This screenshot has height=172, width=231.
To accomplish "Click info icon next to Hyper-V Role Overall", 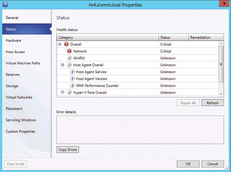I will tap(69, 92).
